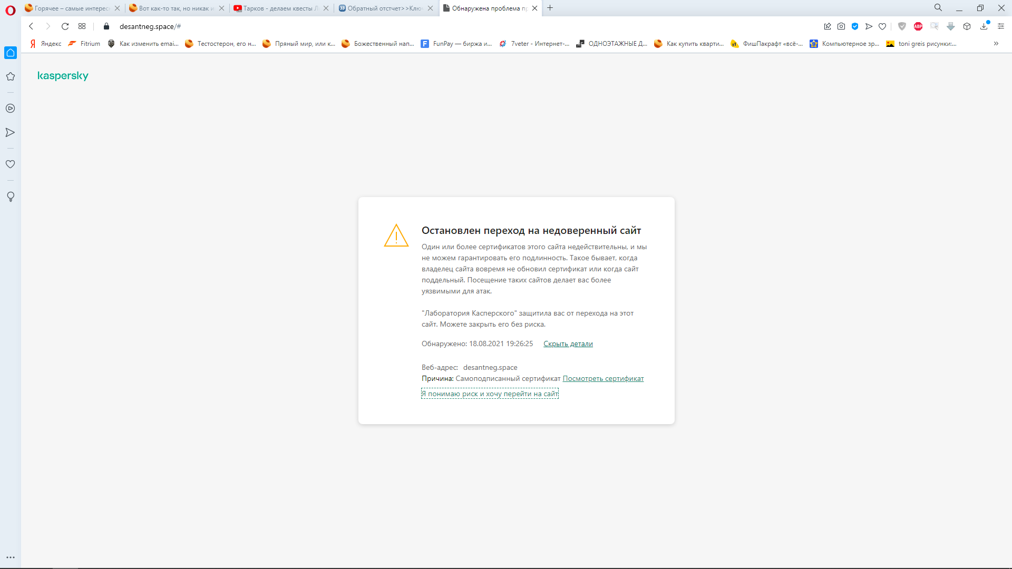
Task: Open the FunPay bookmark
Action: (x=456, y=44)
